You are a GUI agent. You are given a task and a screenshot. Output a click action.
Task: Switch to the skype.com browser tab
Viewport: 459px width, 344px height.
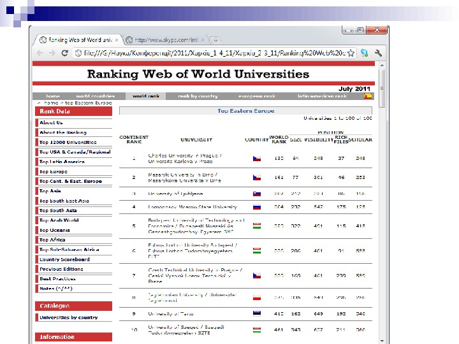pyautogui.click(x=165, y=39)
